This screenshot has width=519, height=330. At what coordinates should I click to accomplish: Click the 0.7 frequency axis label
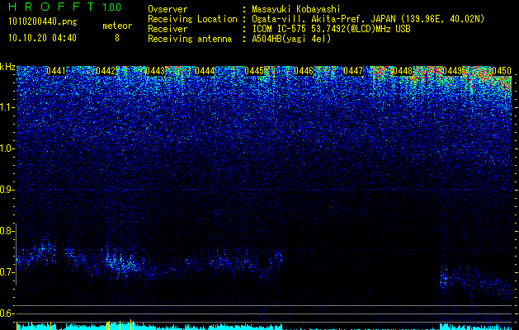(7, 272)
